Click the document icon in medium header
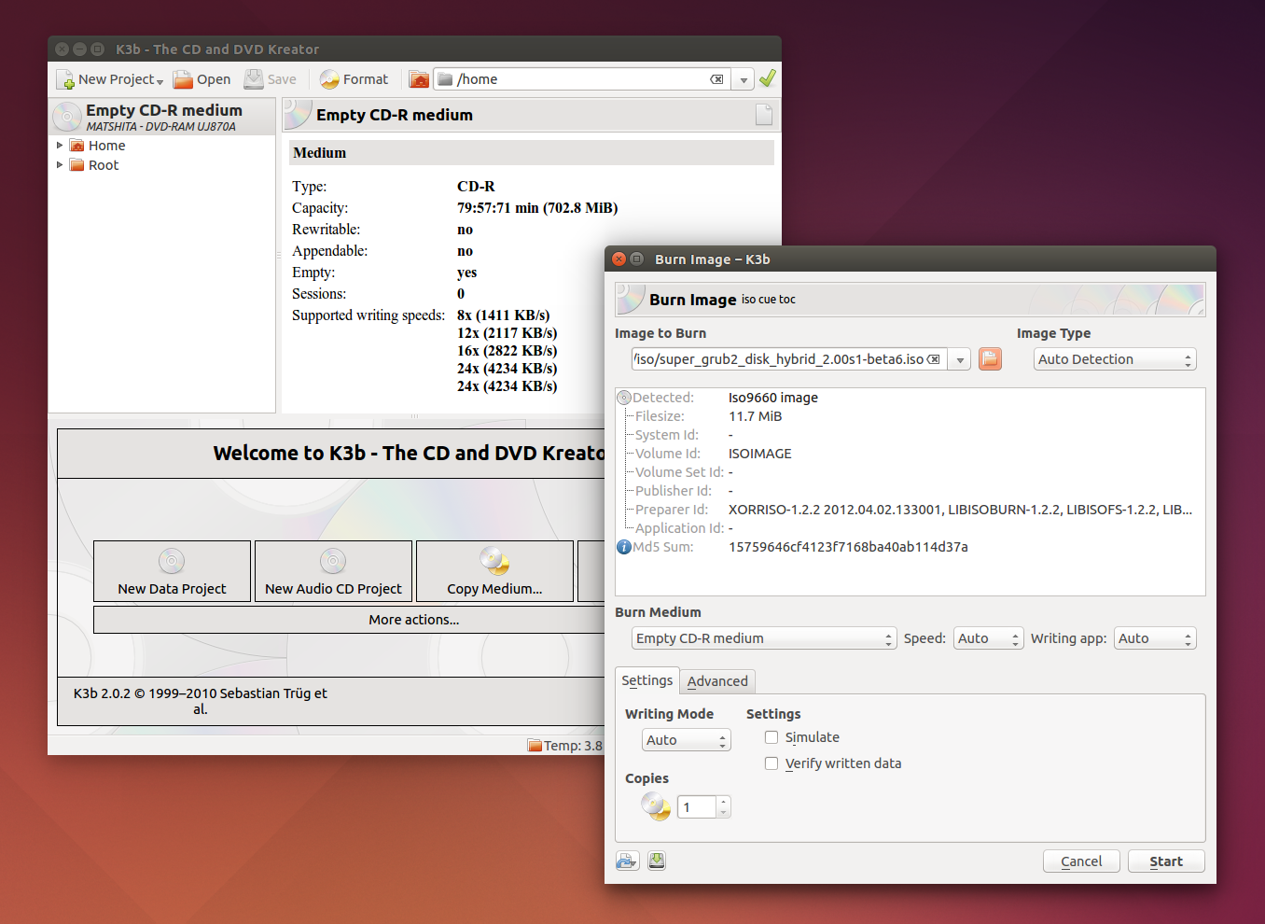Viewport: 1265px width, 924px height. (764, 115)
